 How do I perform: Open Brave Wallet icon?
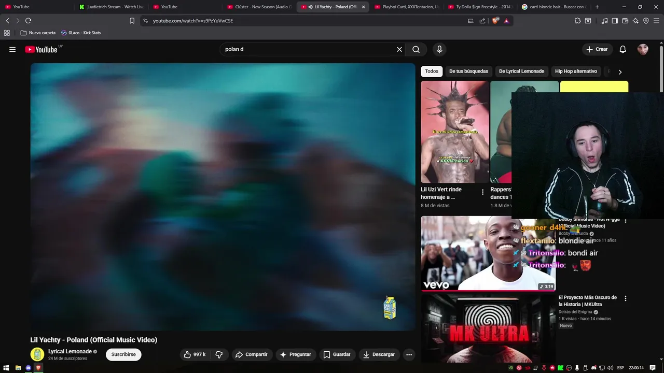coord(625,21)
